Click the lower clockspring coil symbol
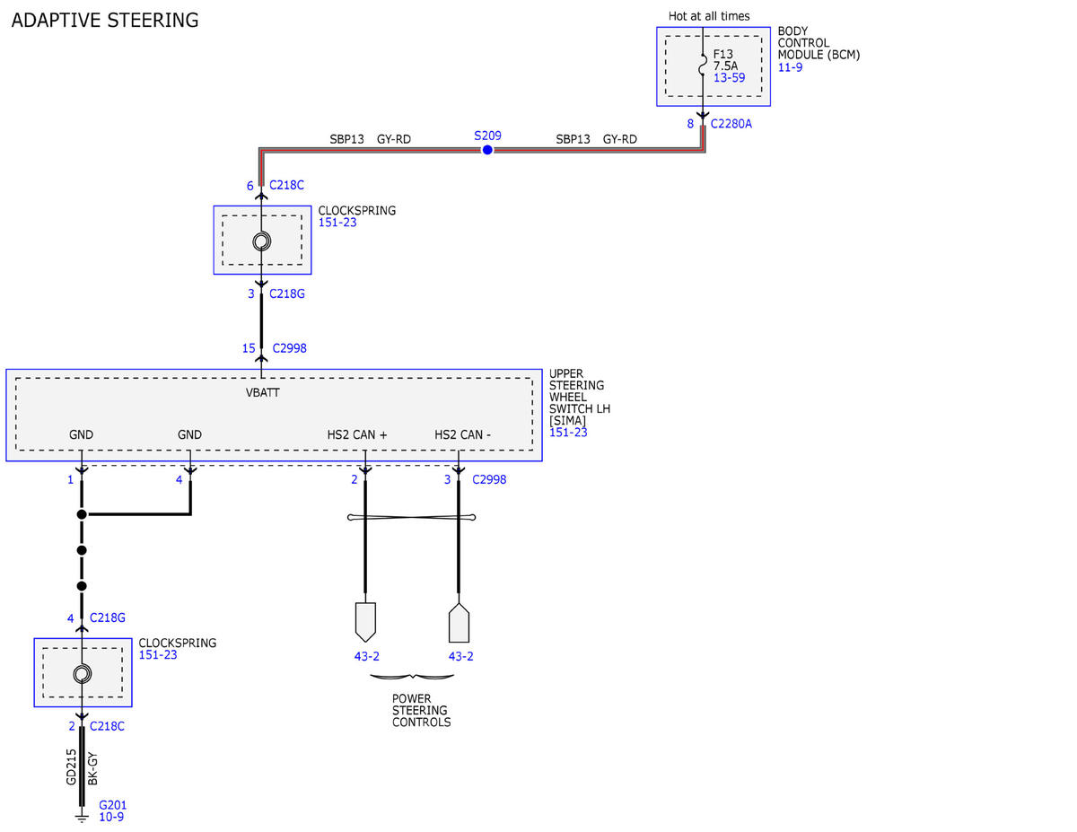The image size is (1077, 832). (82, 673)
